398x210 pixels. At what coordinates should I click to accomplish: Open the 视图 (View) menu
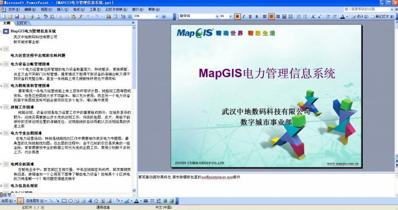tap(46, 10)
